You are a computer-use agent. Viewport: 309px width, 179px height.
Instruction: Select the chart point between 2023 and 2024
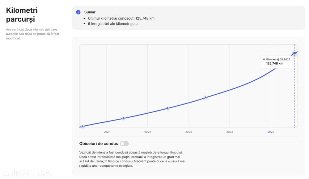pyautogui.click(x=205, y=97)
